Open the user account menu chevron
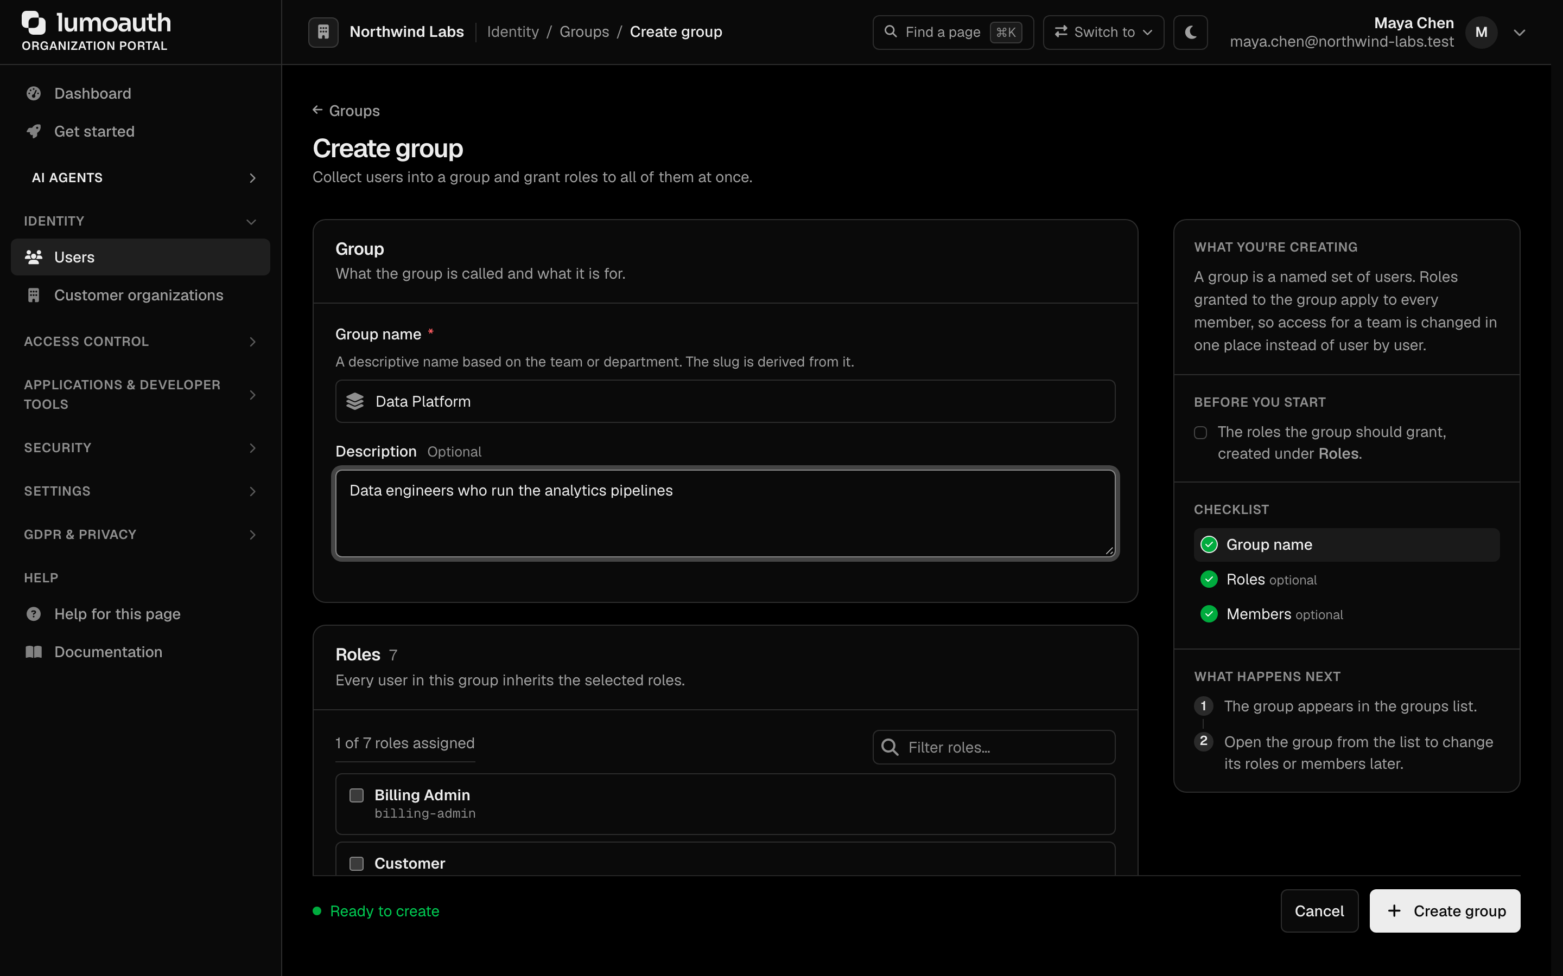 (1519, 33)
